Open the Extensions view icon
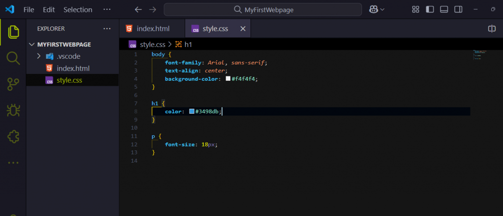Screen dimensions: 503x216 [x=13, y=136]
